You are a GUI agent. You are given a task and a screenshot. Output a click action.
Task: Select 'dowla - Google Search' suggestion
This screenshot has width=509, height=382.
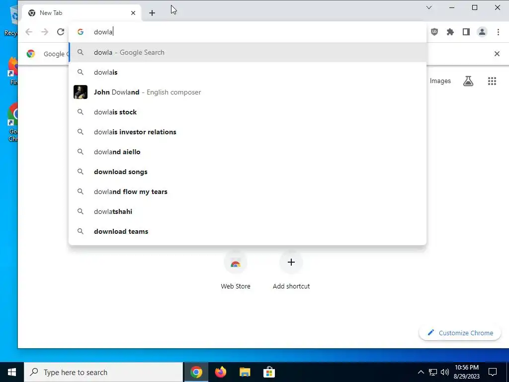pyautogui.click(x=248, y=52)
